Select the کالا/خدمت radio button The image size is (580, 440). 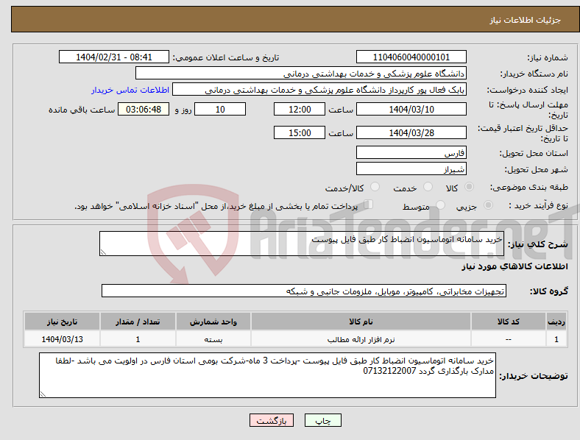click(375, 187)
